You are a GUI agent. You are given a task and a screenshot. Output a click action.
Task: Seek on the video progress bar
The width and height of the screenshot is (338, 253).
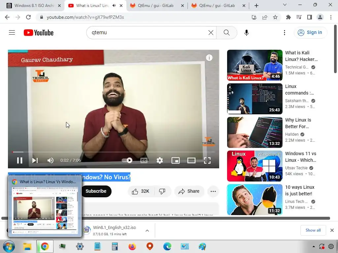(x=114, y=152)
